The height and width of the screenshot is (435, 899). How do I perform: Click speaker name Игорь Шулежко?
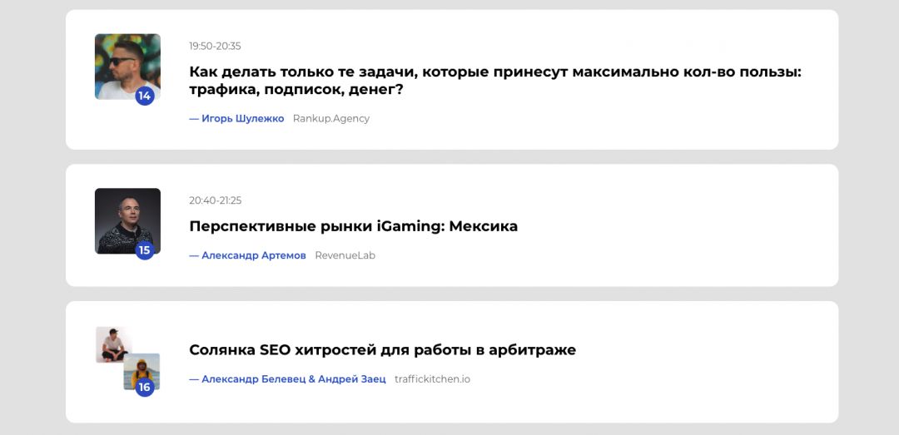242,119
